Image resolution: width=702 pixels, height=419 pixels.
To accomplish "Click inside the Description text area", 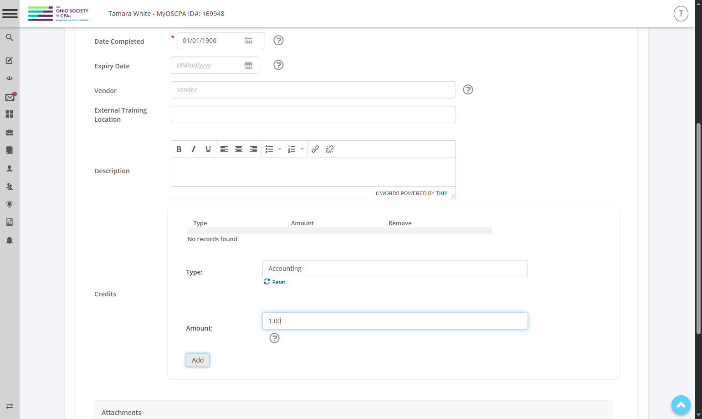I will (313, 172).
